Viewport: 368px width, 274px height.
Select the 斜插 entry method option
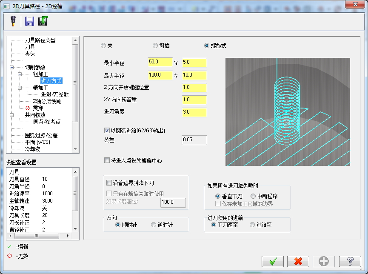click(156, 46)
